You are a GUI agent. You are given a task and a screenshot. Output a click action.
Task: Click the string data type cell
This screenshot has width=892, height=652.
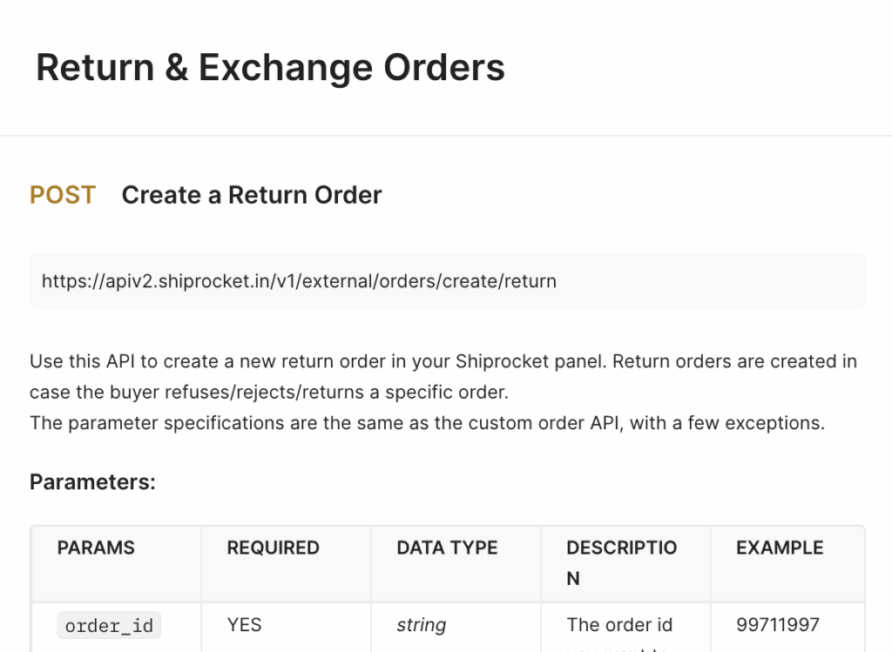(x=422, y=625)
